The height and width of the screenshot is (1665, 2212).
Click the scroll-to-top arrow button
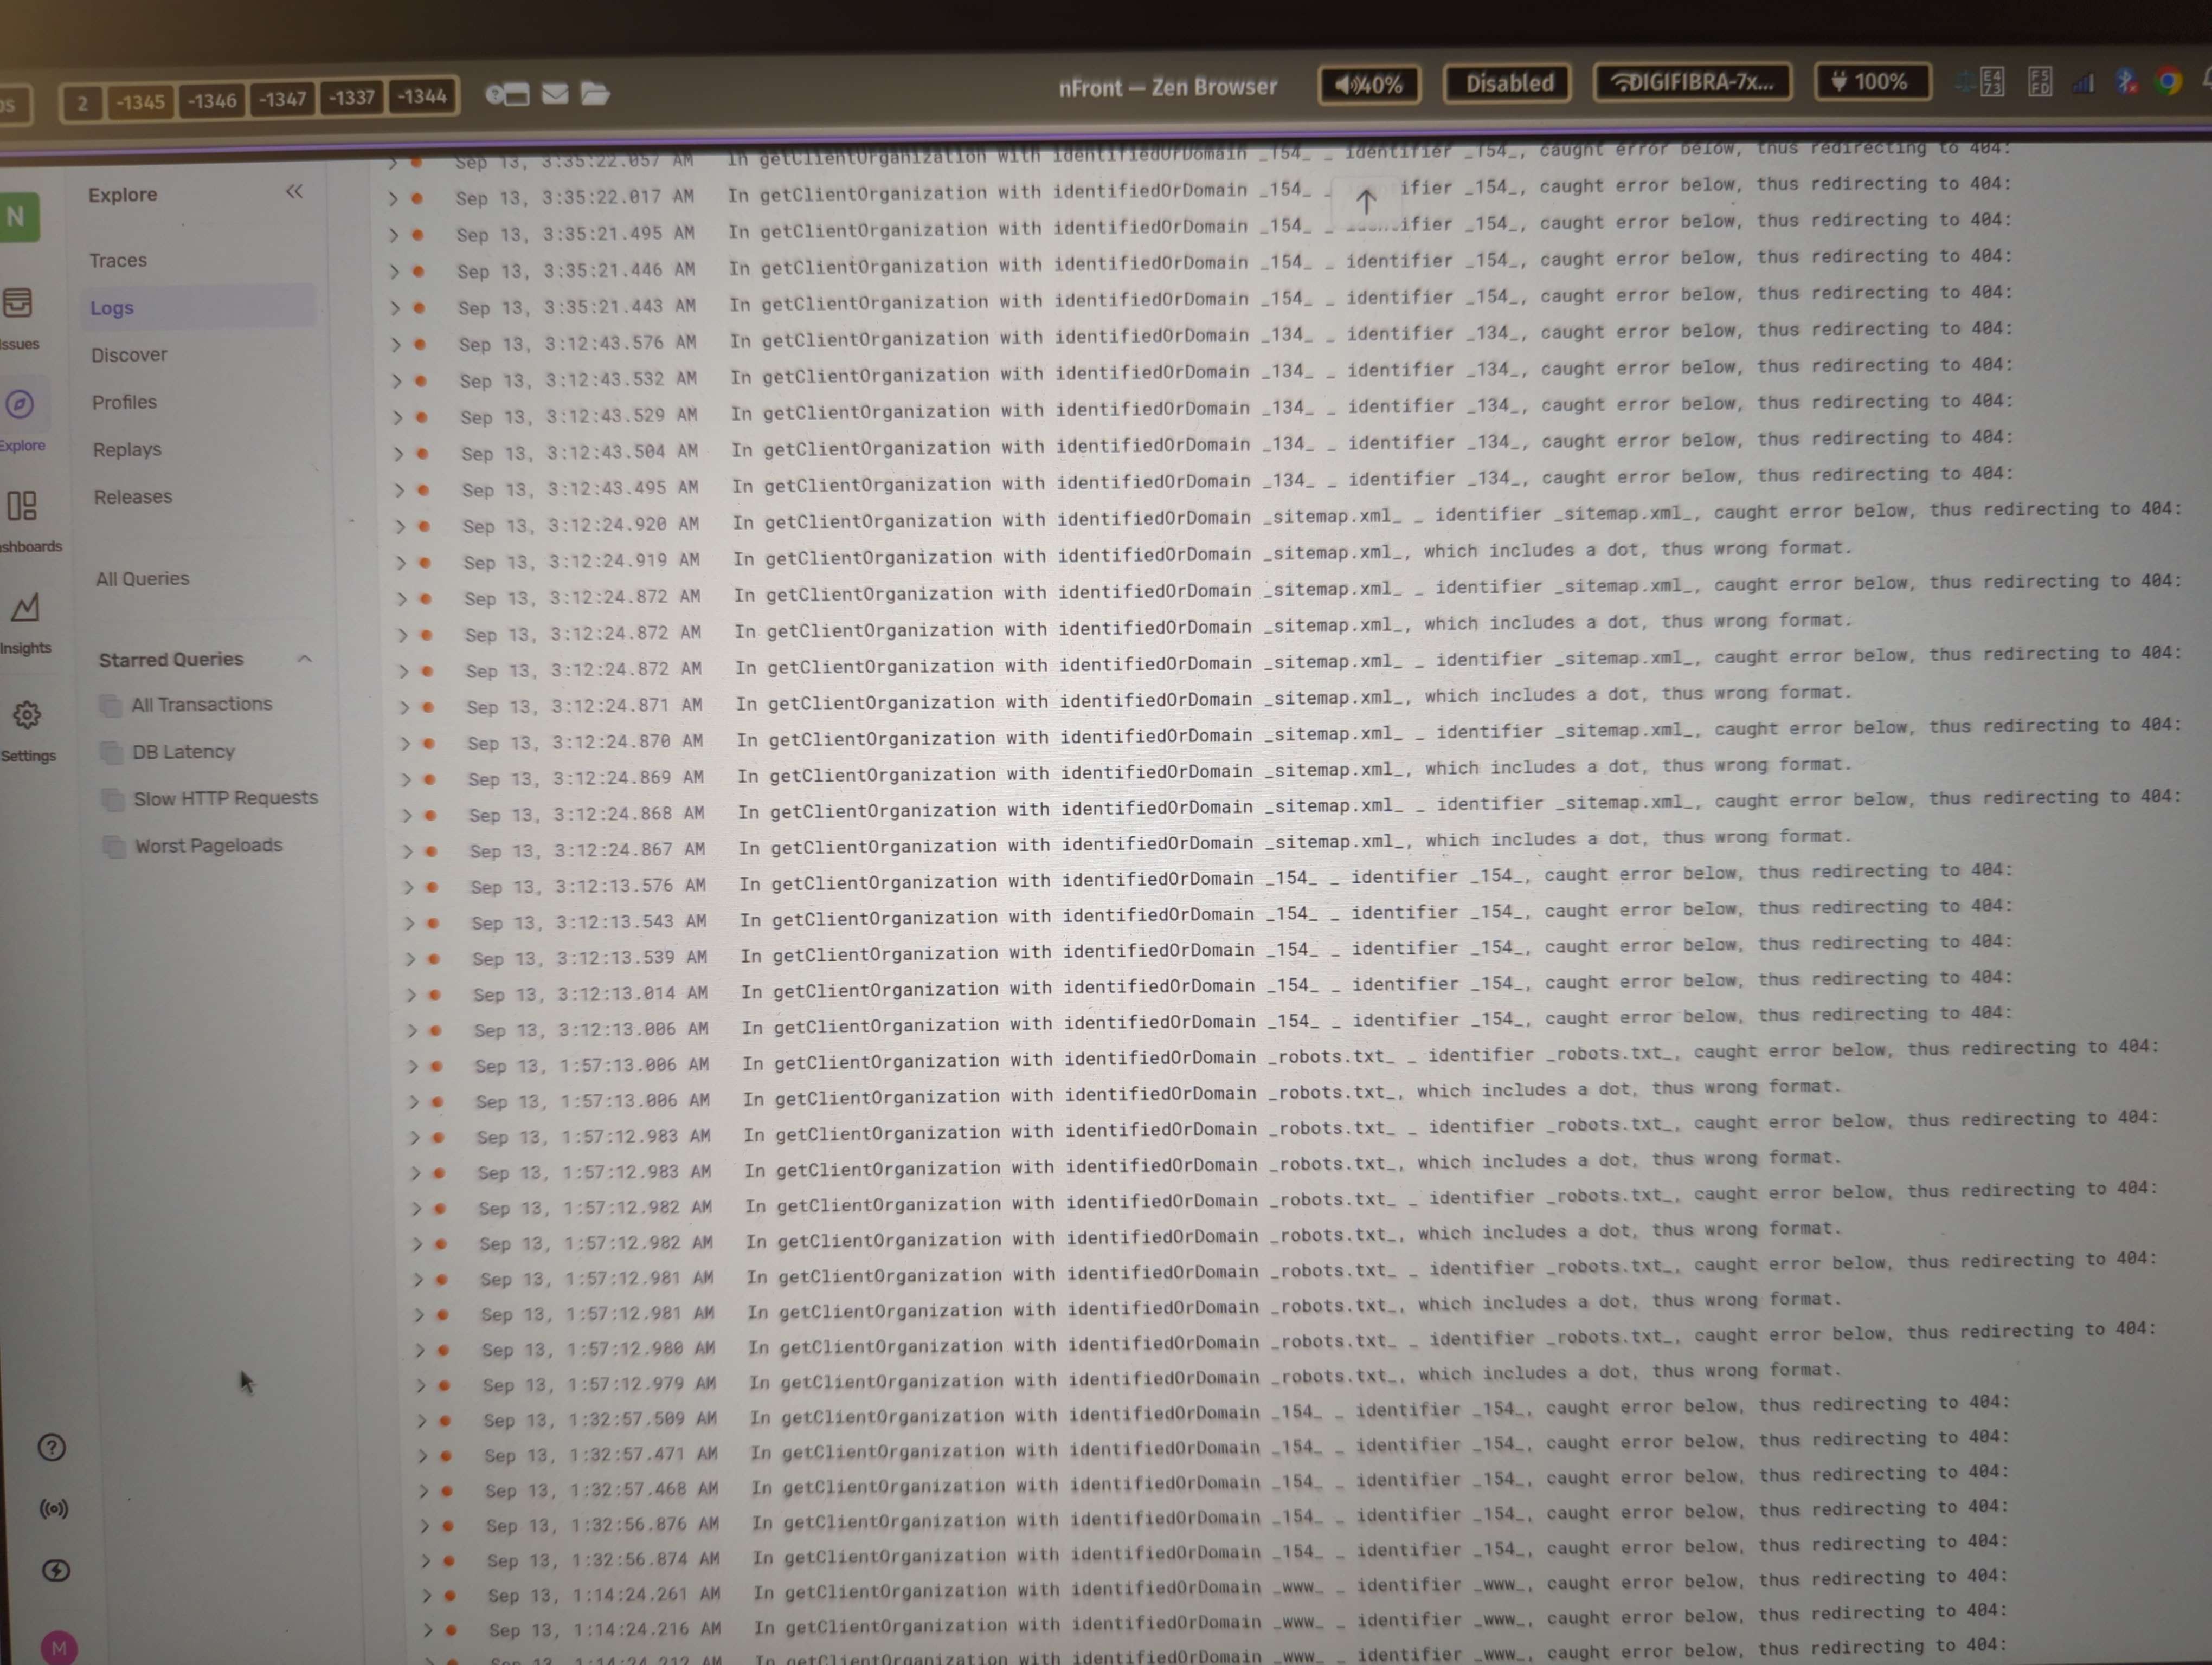[1366, 202]
